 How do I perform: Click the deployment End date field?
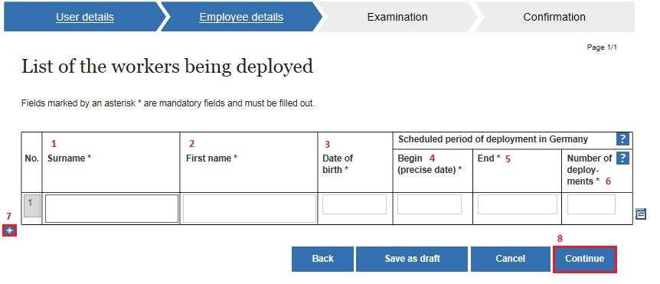[518, 204]
